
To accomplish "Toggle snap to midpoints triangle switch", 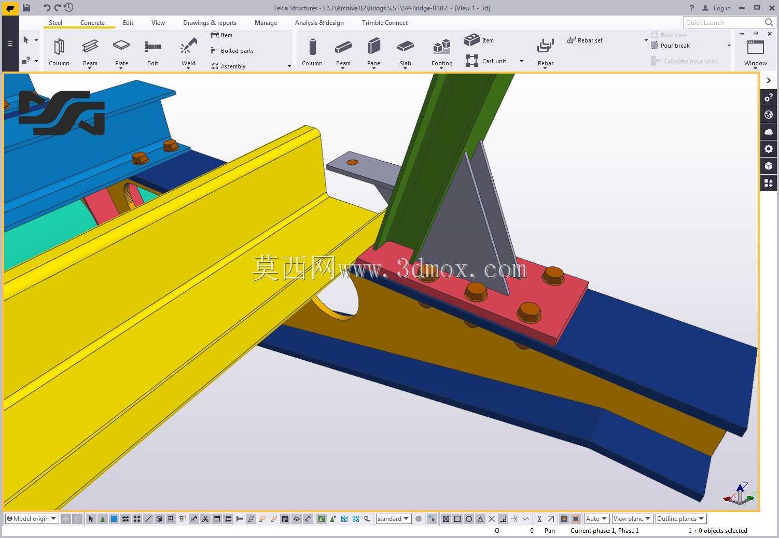I will (x=480, y=519).
